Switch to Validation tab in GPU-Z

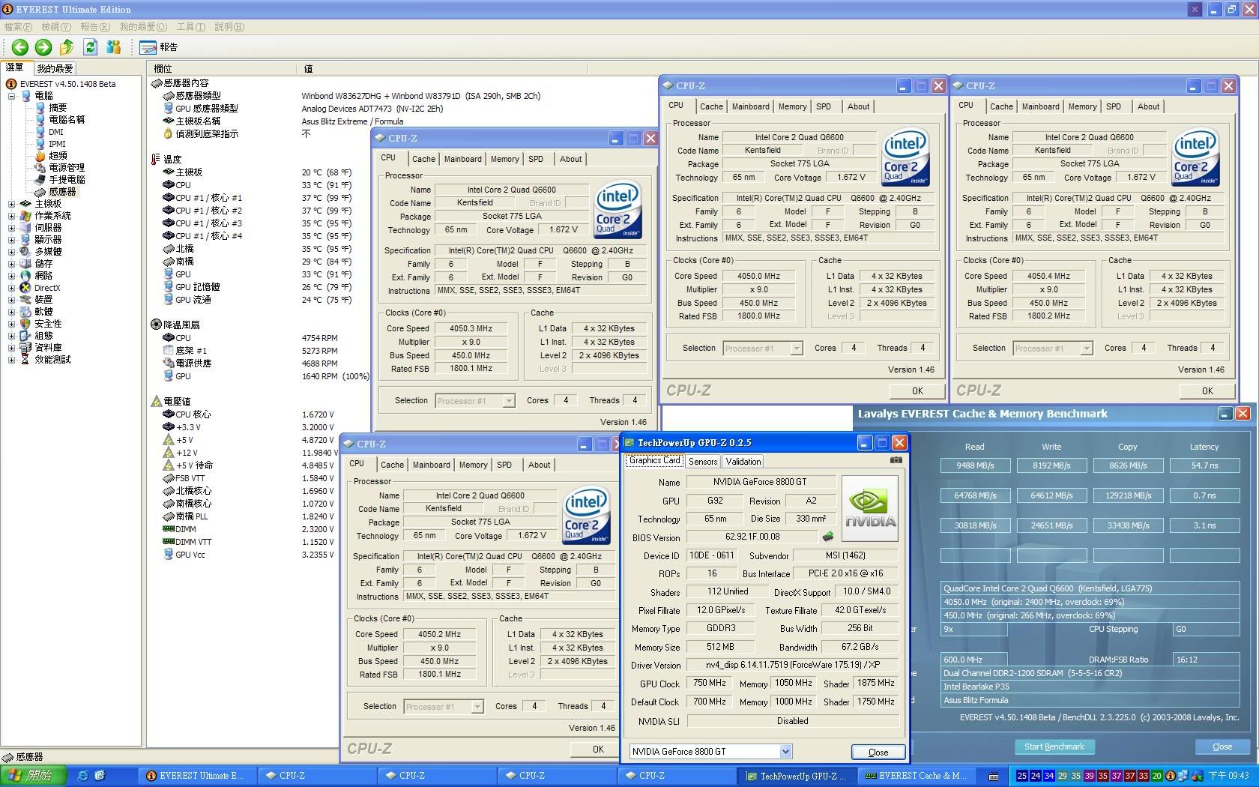[x=743, y=462]
